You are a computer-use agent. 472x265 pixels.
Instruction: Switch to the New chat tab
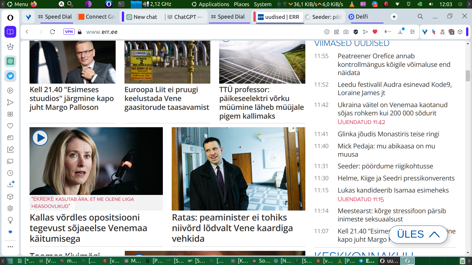pyautogui.click(x=145, y=17)
